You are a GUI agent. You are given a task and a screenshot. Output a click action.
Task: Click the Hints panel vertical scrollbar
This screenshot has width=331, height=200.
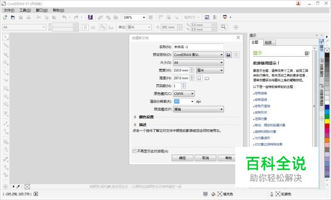tap(315, 97)
